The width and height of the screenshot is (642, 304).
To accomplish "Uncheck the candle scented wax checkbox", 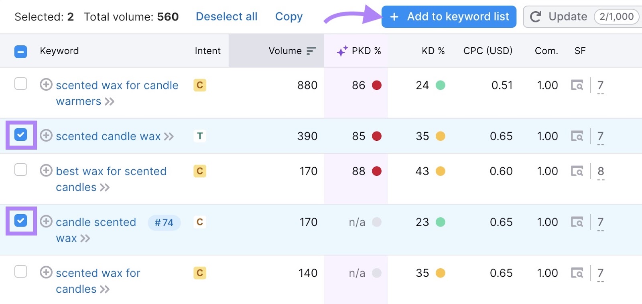I will point(21,221).
